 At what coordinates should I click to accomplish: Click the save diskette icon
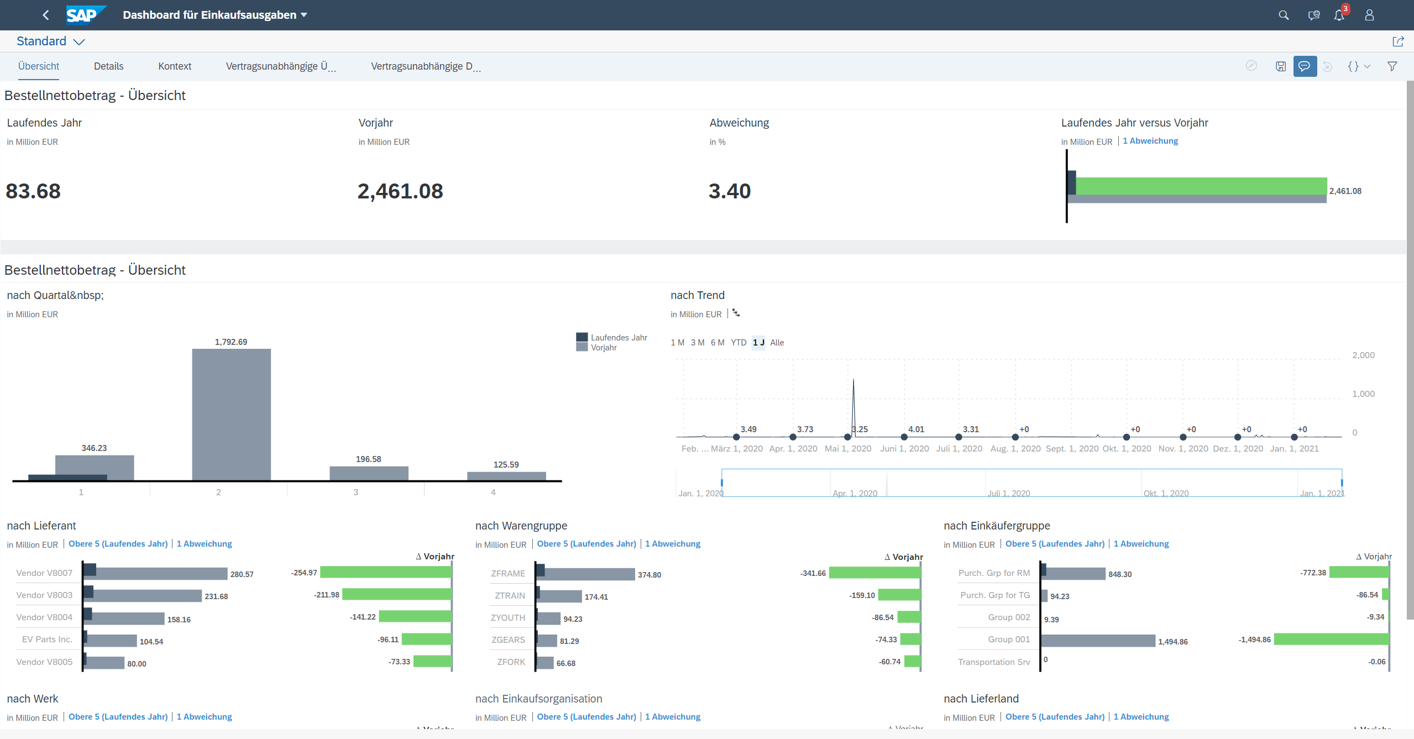[1281, 66]
